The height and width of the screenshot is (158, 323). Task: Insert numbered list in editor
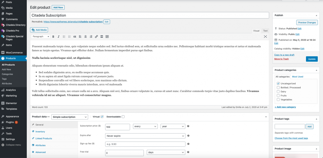click(x=69, y=36)
